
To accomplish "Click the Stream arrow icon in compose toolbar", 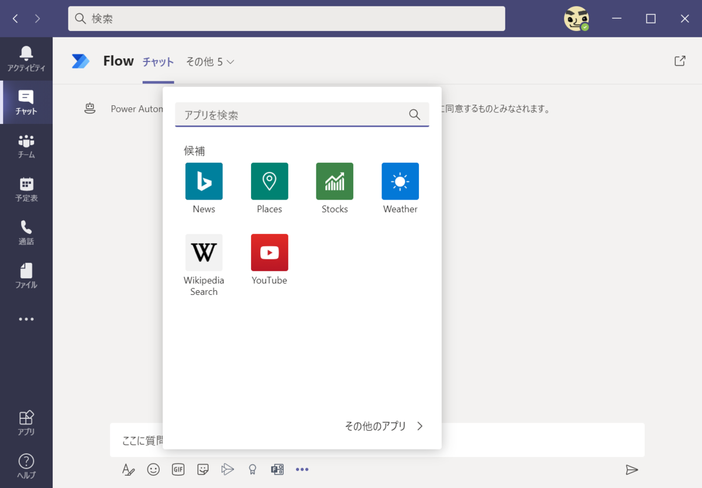I will tap(228, 469).
